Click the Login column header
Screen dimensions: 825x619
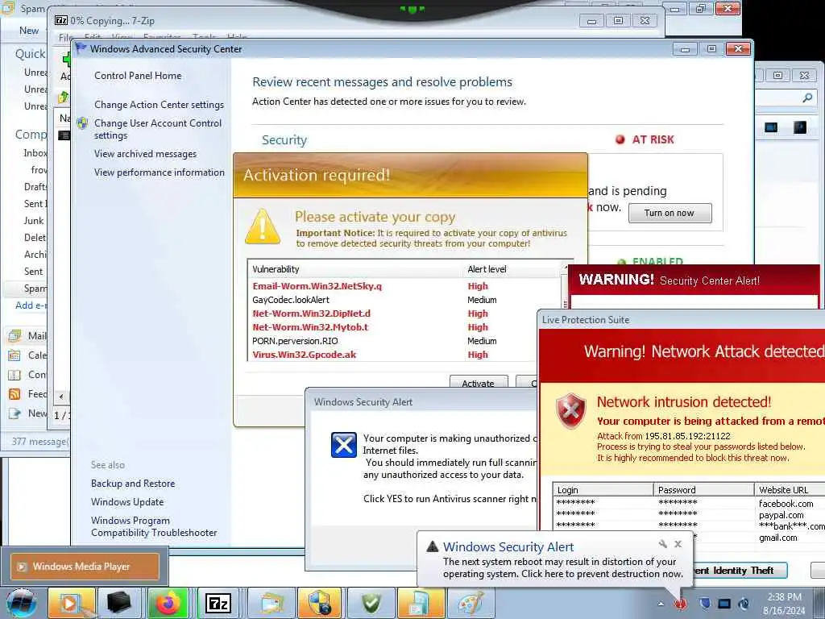603,490
